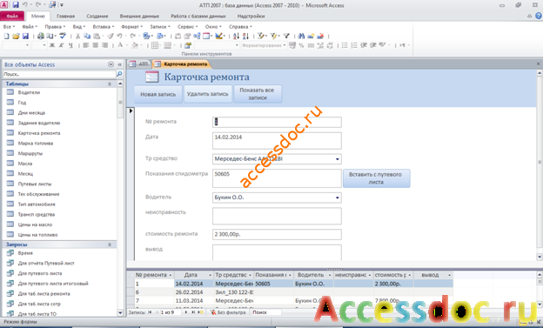Click the Undo arrow icon
The image size is (543, 328).
click(119, 36)
